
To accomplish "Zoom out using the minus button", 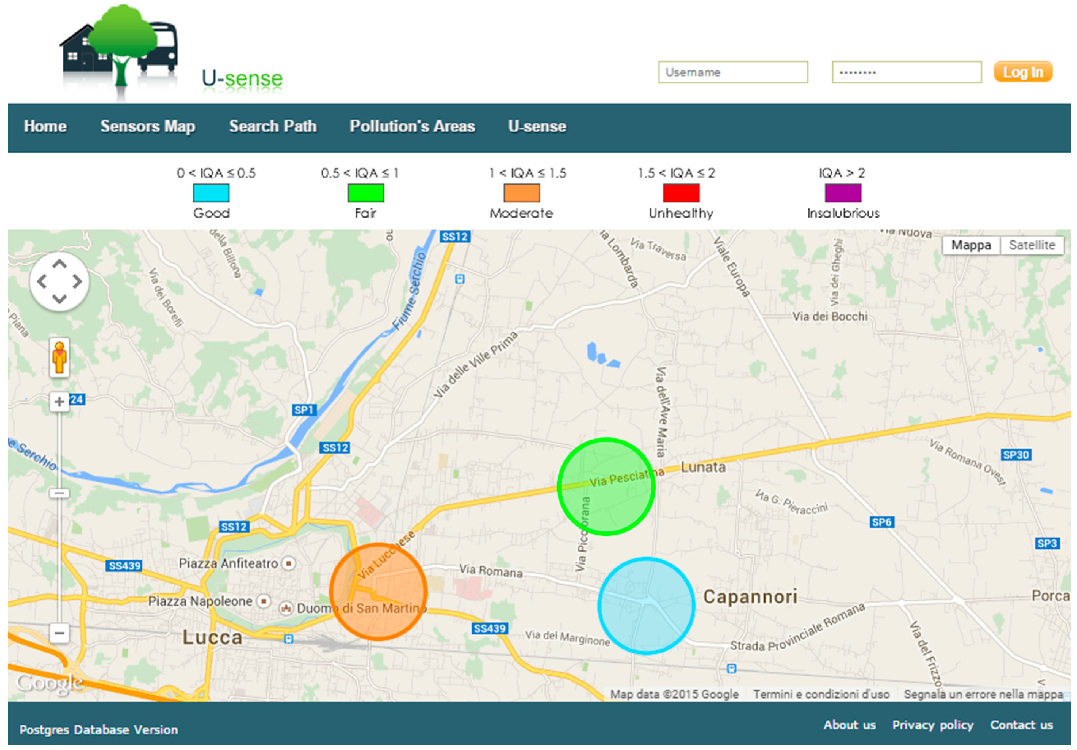I will point(59,633).
